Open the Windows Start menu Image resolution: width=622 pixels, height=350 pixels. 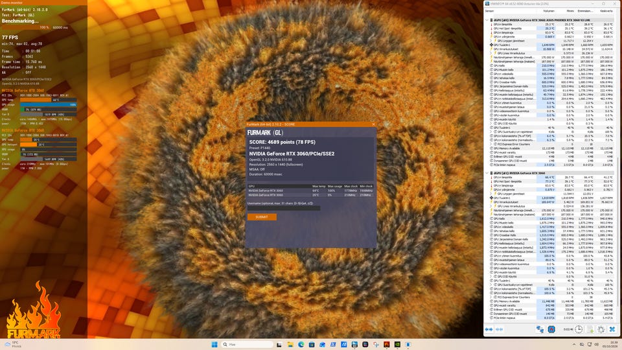click(x=214, y=344)
